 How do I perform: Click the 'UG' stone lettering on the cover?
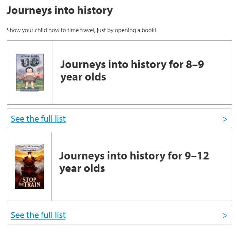(x=30, y=62)
